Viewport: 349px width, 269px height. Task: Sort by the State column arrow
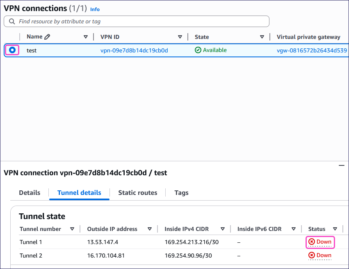pos(262,37)
